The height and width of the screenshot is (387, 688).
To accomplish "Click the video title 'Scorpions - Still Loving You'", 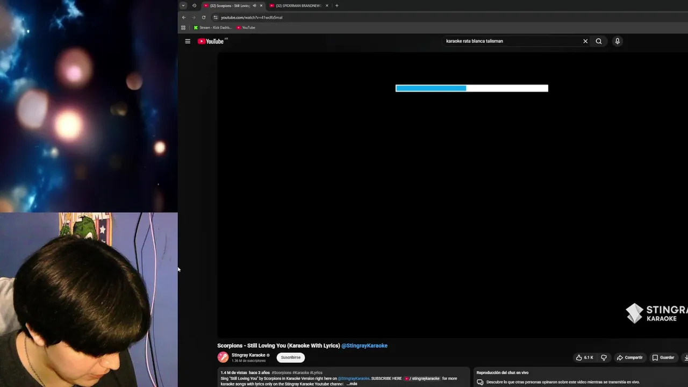I will click(278, 346).
